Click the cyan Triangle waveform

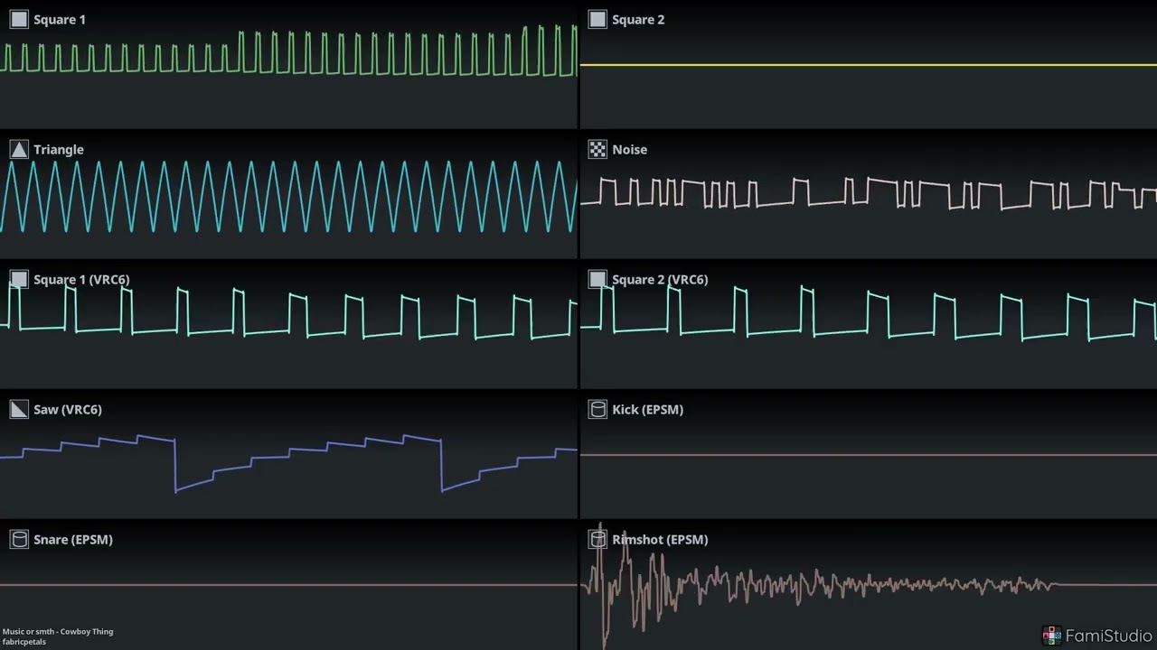point(289,197)
